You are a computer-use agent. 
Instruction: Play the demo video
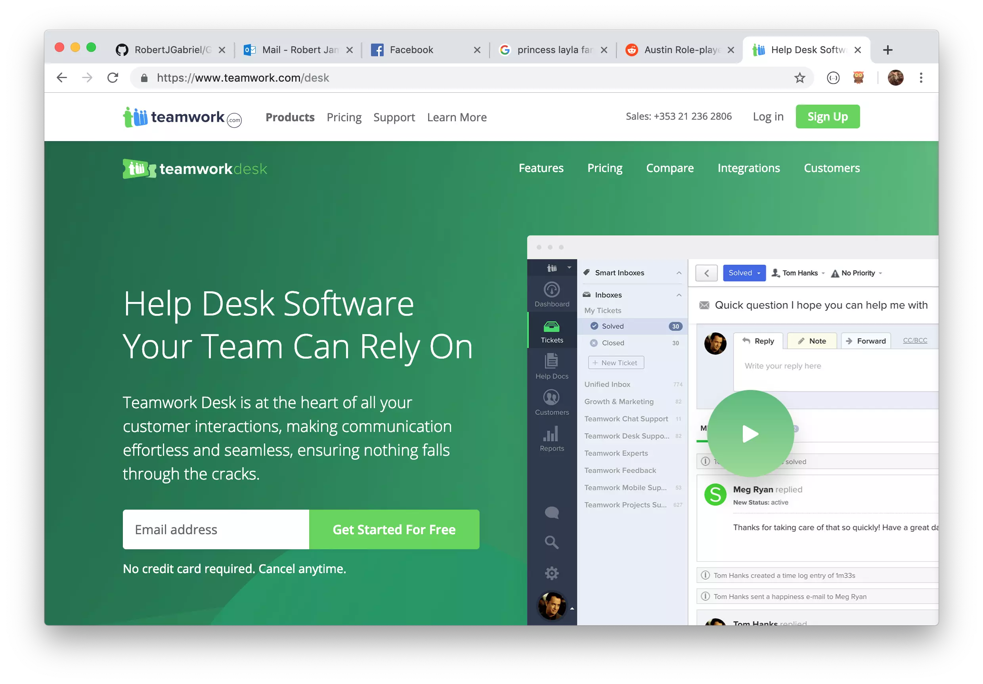(750, 434)
